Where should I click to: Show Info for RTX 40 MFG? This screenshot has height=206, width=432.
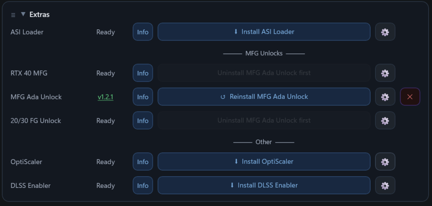click(x=143, y=73)
